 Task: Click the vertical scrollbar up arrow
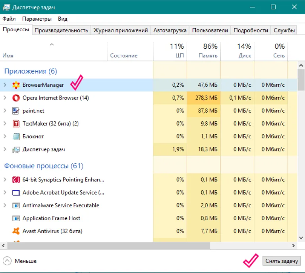[x=301, y=65]
